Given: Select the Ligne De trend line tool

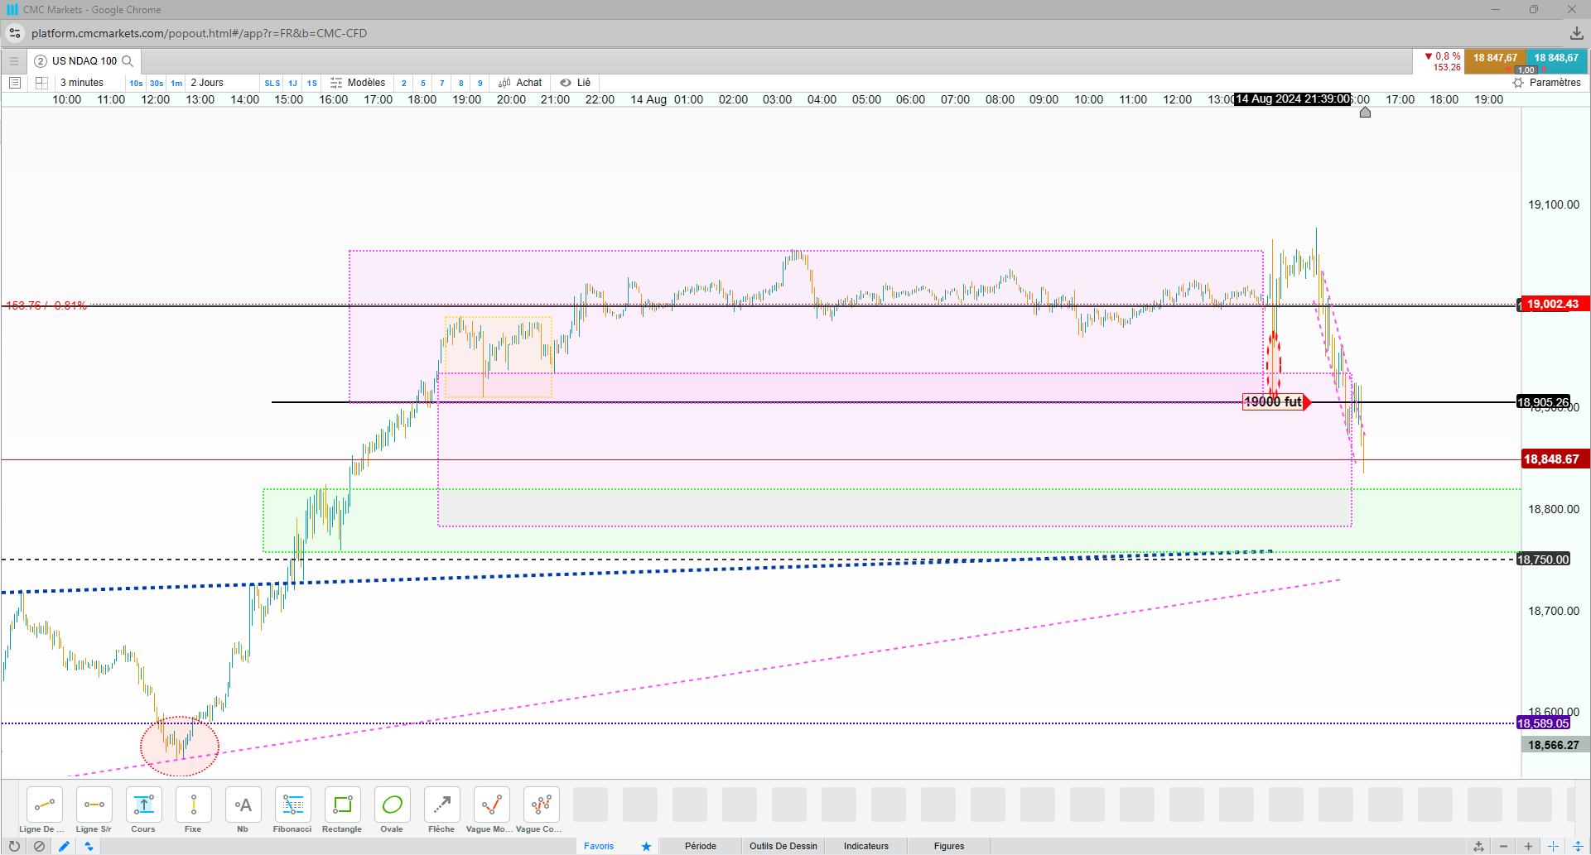Looking at the screenshot, I should click(x=44, y=805).
